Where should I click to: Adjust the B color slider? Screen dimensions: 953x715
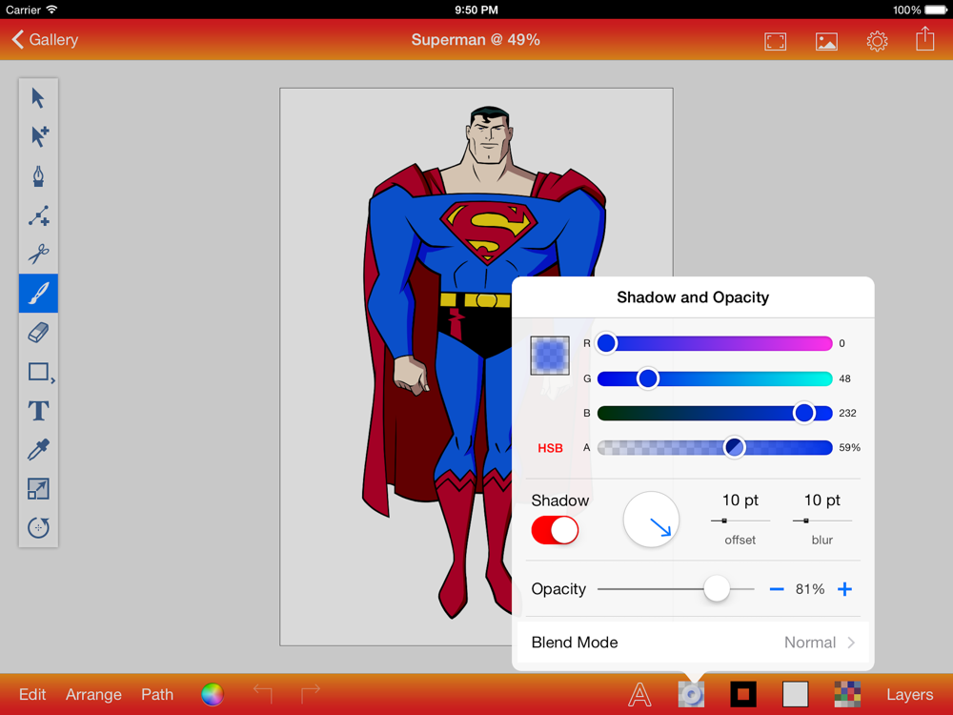click(715, 413)
